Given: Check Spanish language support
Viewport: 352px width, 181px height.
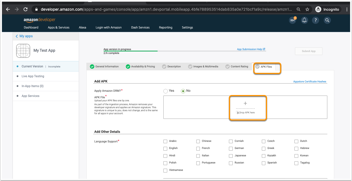Looking at the screenshot, I should [x=264, y=163].
